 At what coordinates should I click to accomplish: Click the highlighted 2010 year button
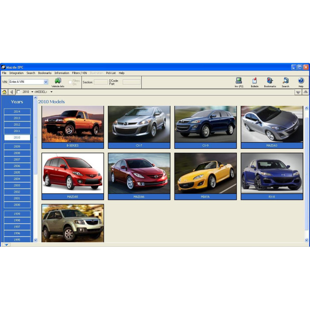[x=17, y=137]
